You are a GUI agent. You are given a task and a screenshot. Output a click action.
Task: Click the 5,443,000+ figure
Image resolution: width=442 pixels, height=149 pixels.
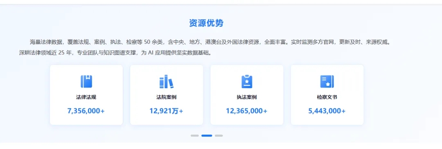click(327, 111)
